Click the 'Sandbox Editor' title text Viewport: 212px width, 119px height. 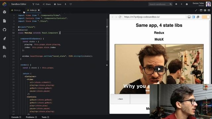19,4
